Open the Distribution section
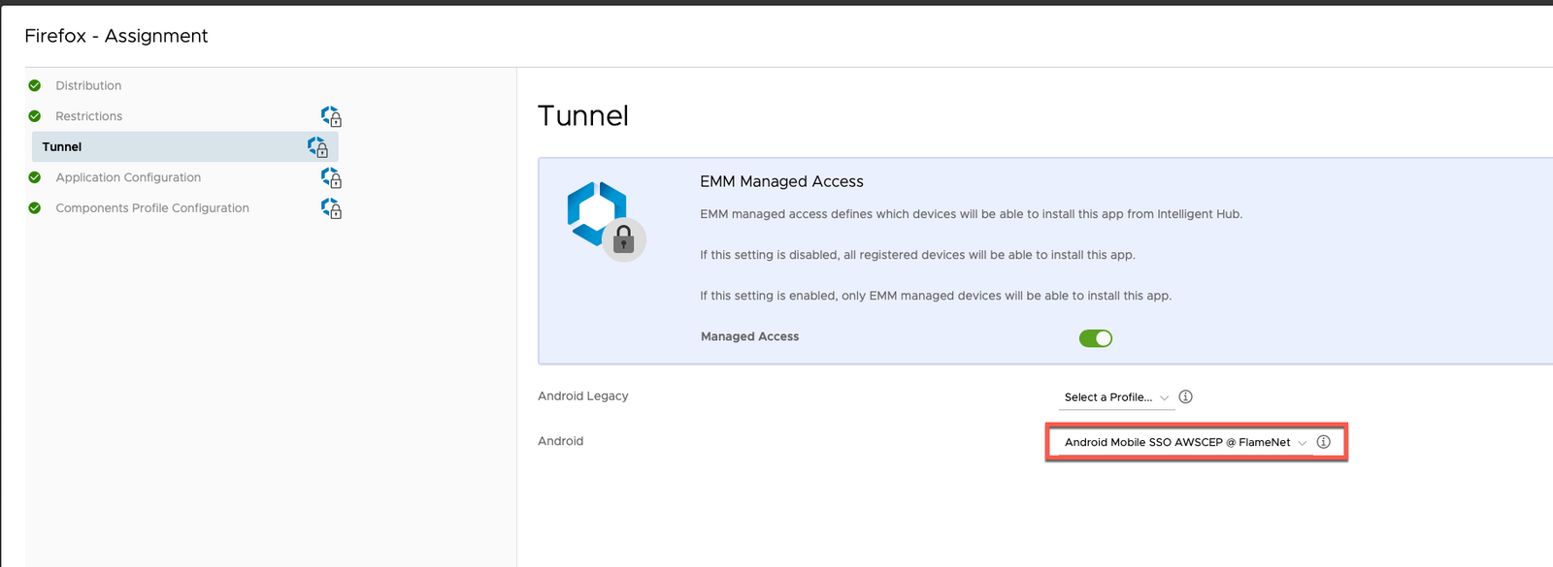 (x=88, y=85)
